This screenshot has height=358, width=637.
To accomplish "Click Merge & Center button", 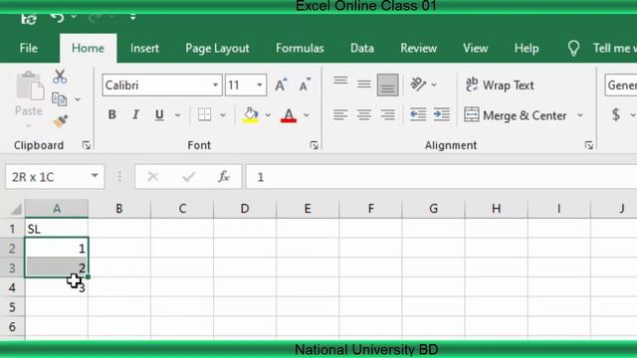I will [x=516, y=115].
